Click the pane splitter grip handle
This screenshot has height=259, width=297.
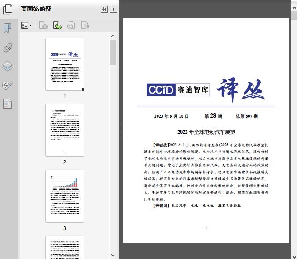tap(120, 130)
